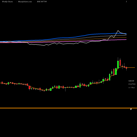Click the '5 Days' text
This screenshot has width=137, height=137.
tap(133, 87)
